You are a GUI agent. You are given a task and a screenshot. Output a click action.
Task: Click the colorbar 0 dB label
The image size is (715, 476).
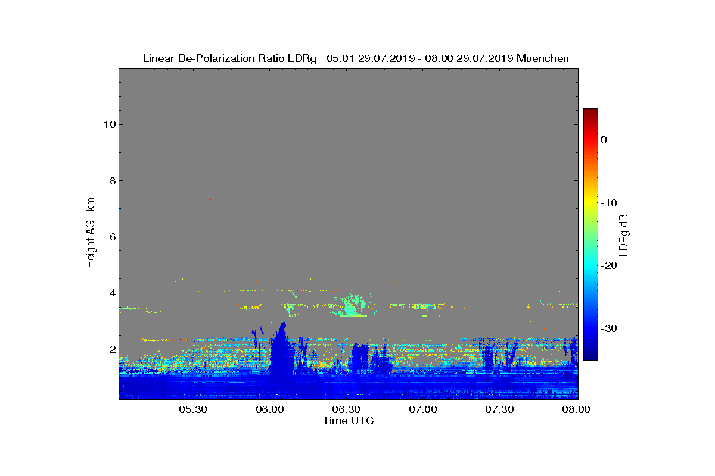(x=604, y=140)
